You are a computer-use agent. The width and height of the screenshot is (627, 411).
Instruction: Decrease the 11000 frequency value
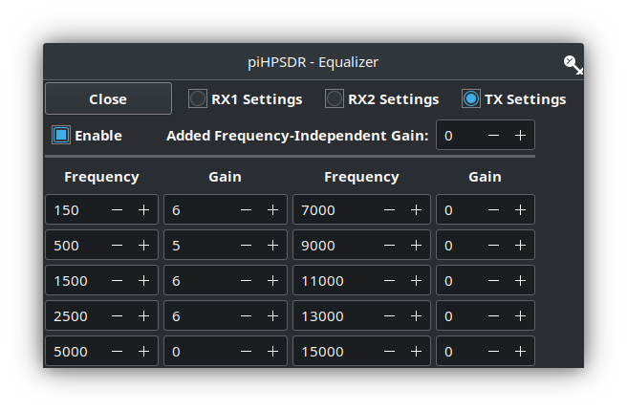(389, 280)
